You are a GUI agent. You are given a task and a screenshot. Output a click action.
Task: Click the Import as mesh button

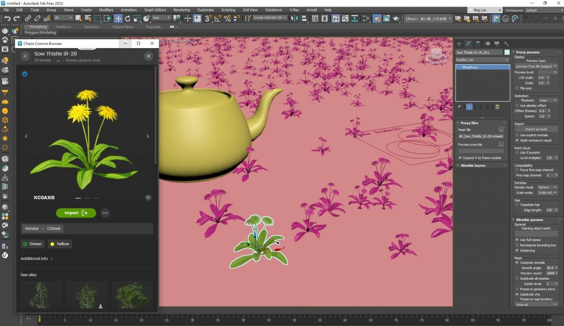coord(536,129)
